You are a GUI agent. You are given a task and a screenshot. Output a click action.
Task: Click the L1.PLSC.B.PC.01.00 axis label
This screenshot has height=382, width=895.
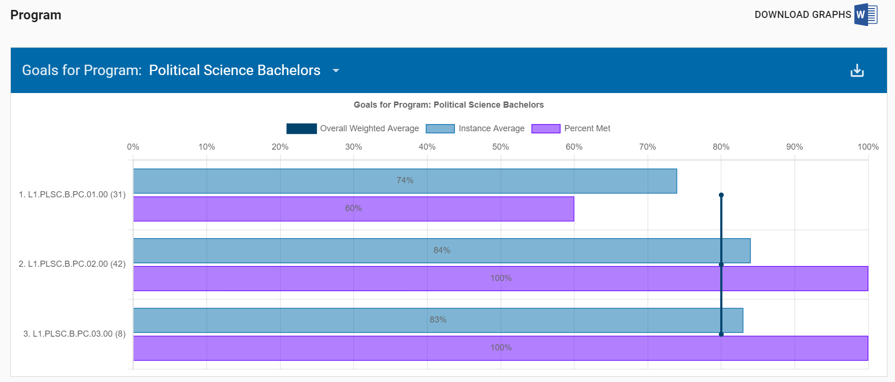[x=72, y=195]
